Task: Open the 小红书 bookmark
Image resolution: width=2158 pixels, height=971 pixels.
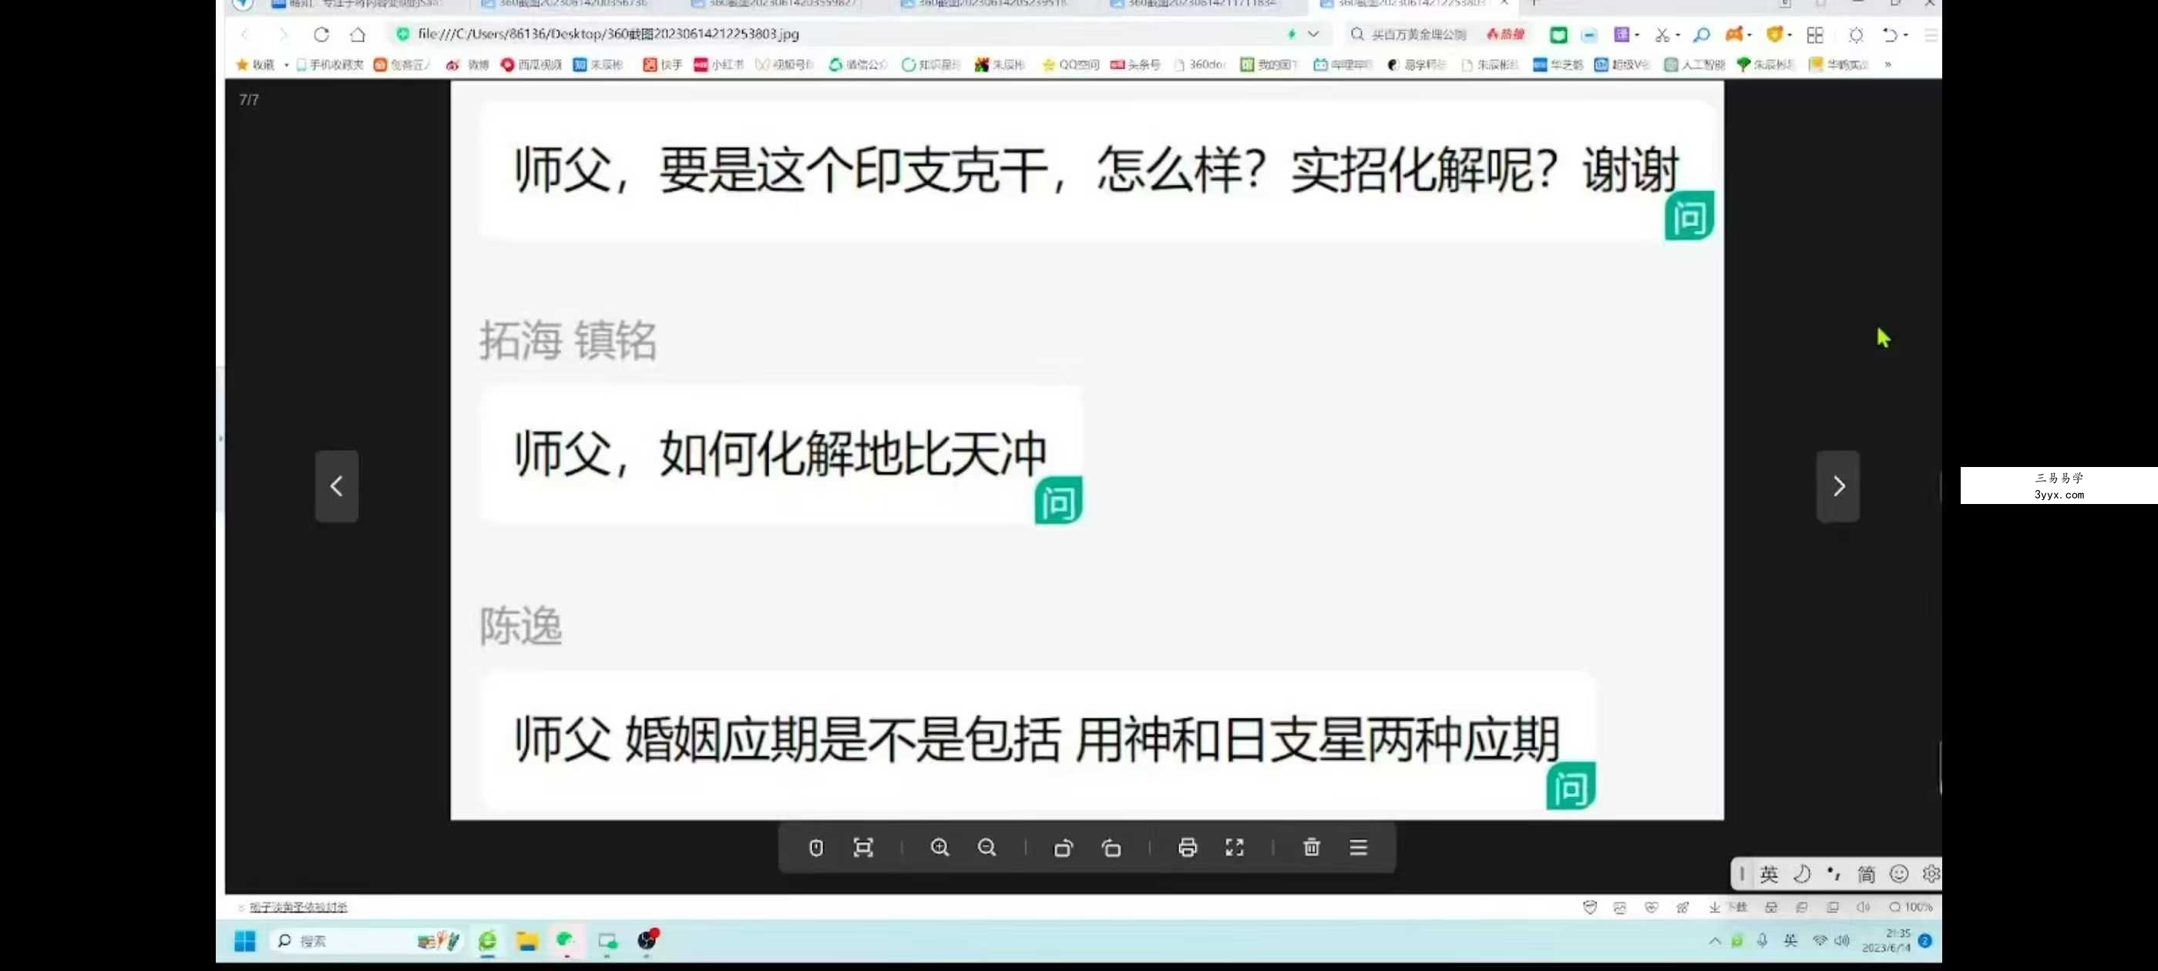Action: tap(719, 65)
